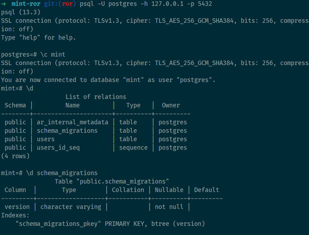Click the 'sequence' type cell
Viewport: 309px width, 235px height.
(133, 148)
